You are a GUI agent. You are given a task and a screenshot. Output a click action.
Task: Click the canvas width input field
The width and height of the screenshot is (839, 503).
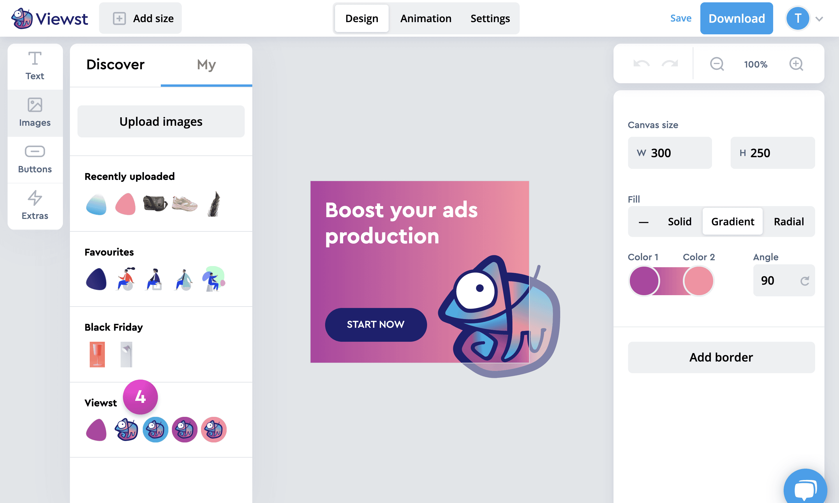pyautogui.click(x=670, y=153)
